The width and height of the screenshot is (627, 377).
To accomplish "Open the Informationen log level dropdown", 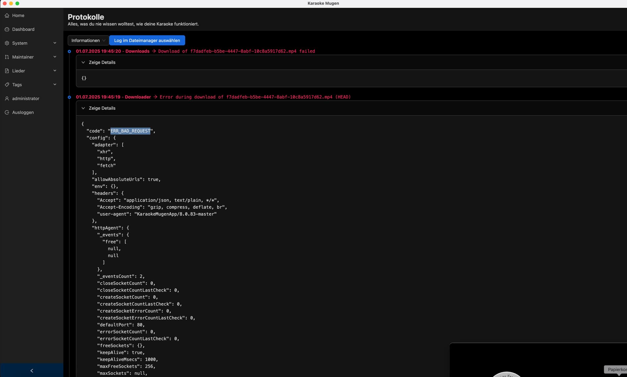I will [x=88, y=40].
